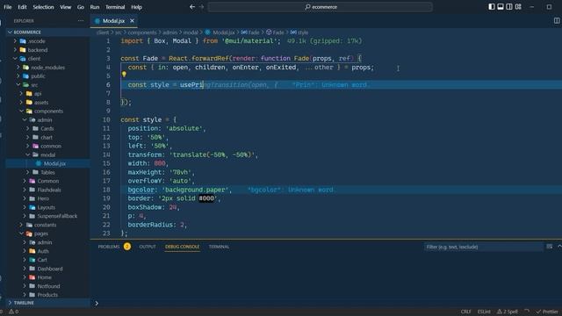Open the Cards folder
Image resolution: width=562 pixels, height=316 pixels.
pos(47,128)
